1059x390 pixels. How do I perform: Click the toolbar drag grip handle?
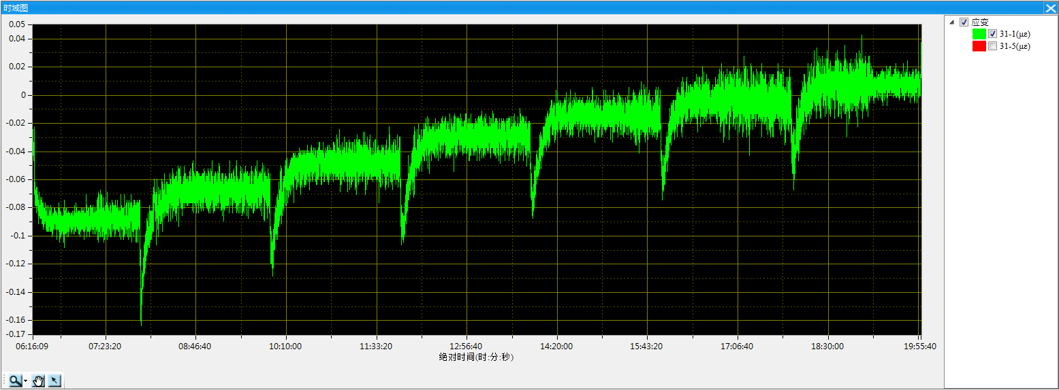pos(5,380)
